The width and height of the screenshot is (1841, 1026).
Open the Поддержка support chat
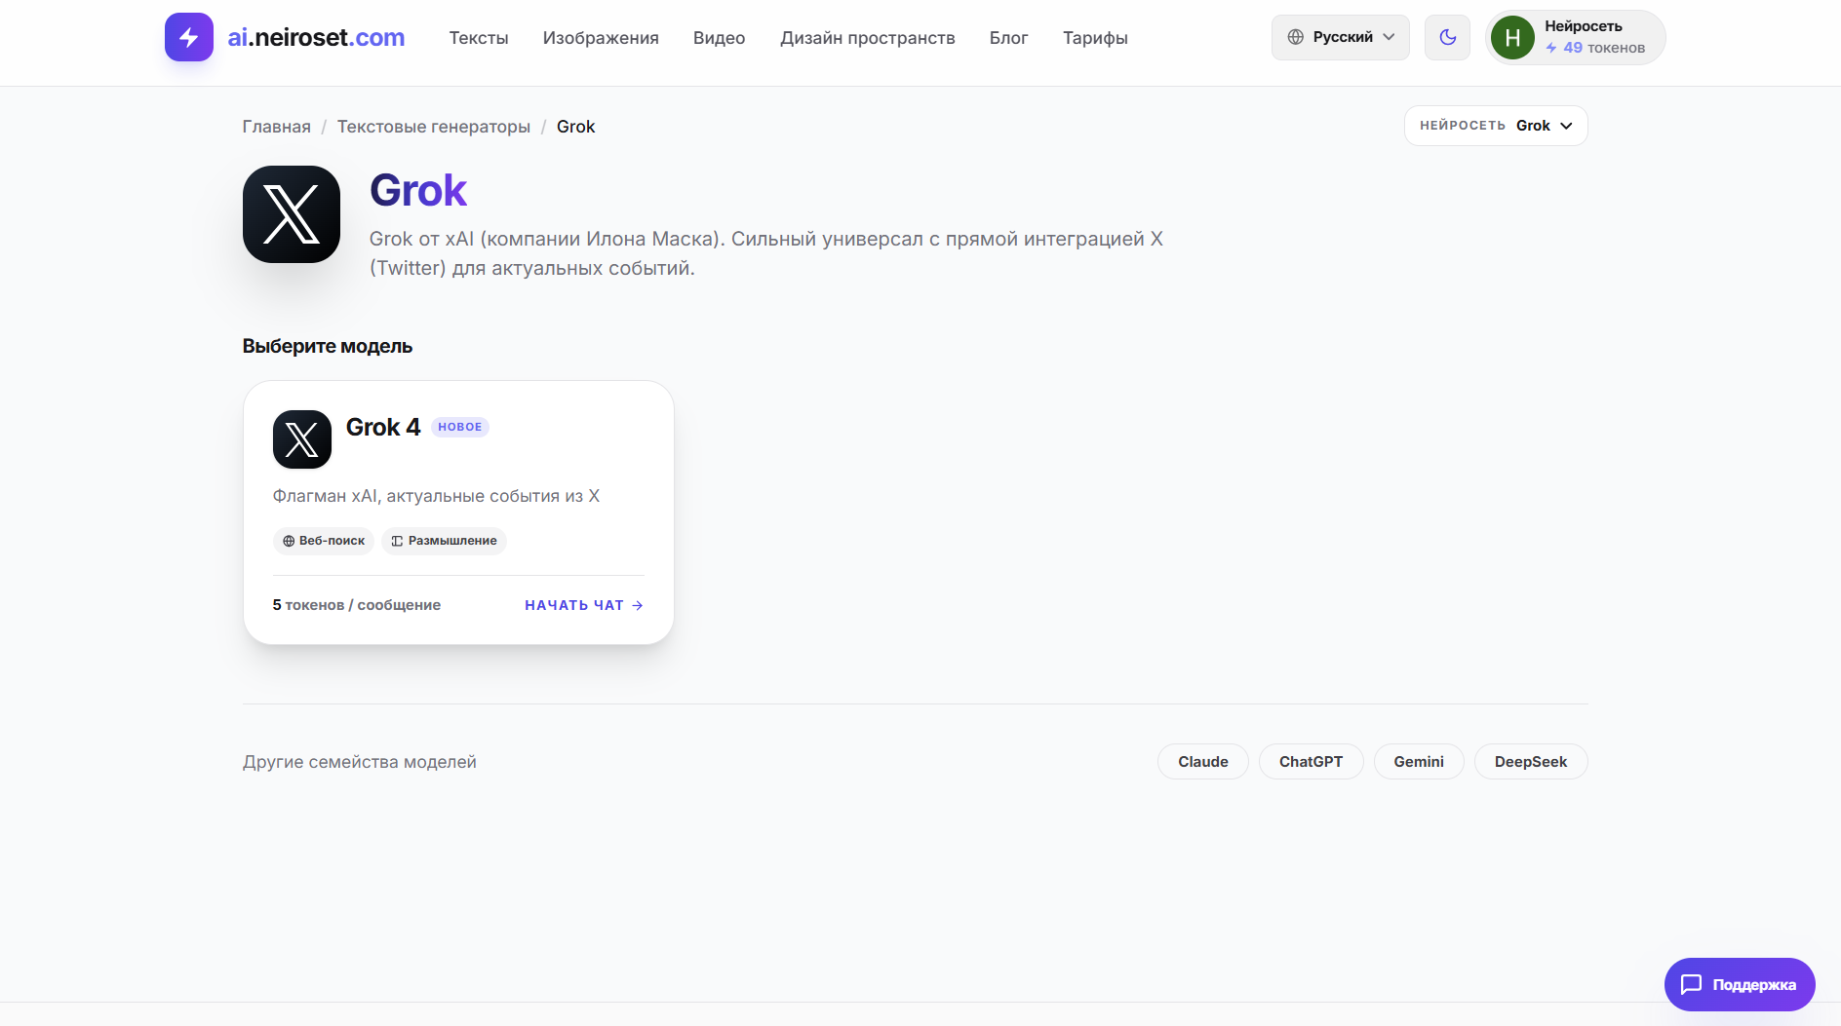coord(1740,984)
